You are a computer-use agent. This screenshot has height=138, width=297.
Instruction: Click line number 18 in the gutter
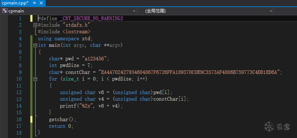(19, 133)
